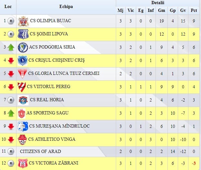Screen dimensions: 201x170
Task: Click the red -3 points value for Zăbrani
Action: [194, 163]
